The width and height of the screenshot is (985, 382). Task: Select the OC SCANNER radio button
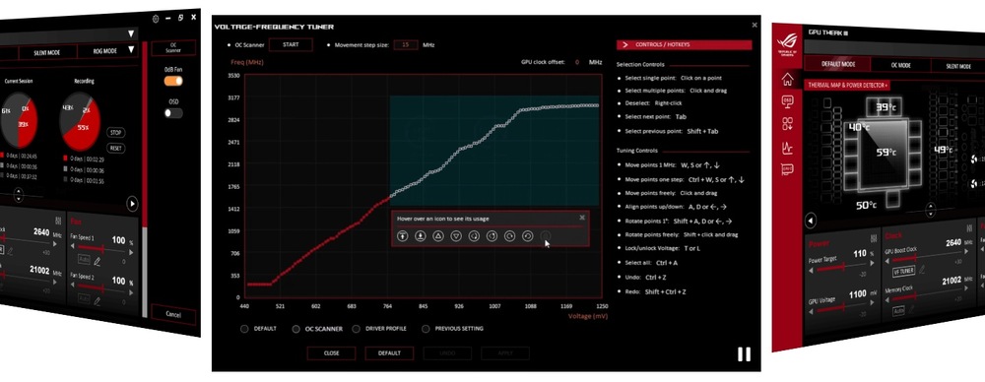[295, 329]
